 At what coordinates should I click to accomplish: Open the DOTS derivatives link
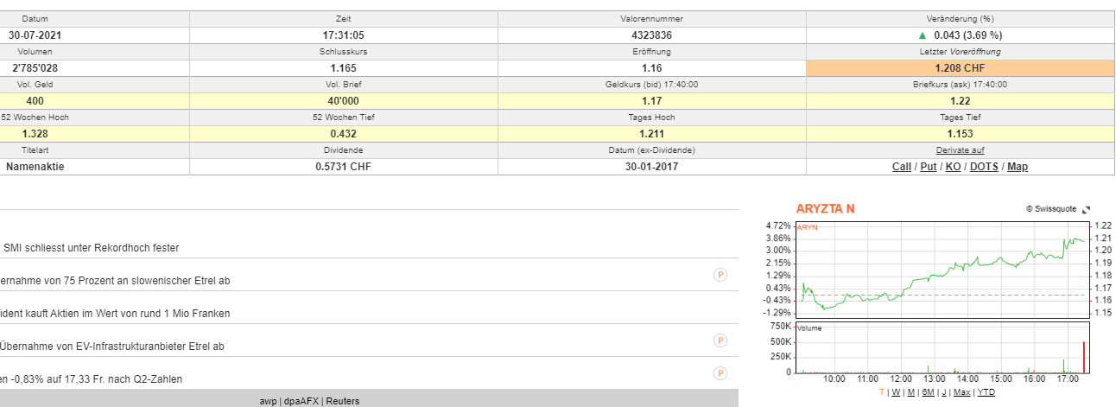tap(984, 167)
